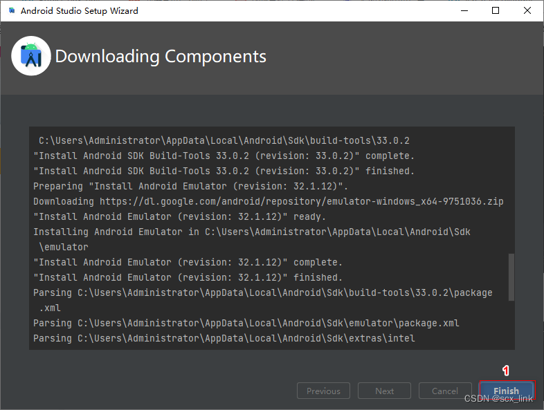Click the Installing Android Emulator in line
Viewport: 544px width, 410px height.
click(252, 232)
